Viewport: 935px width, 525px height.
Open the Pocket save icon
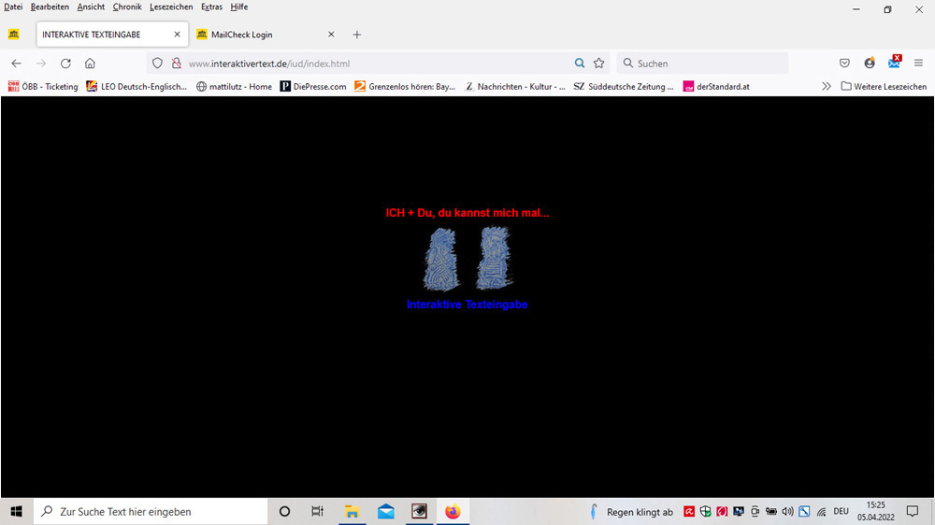[844, 64]
